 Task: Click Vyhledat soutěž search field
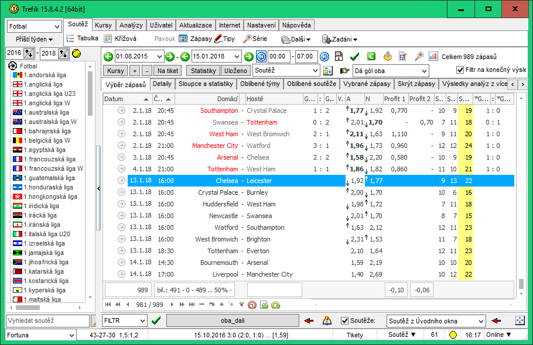click(47, 320)
